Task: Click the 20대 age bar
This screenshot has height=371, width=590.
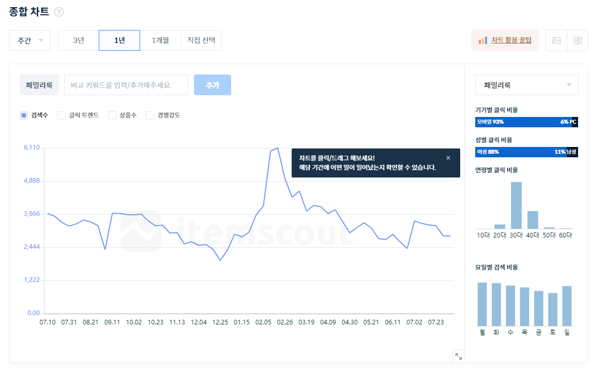Action: [x=500, y=226]
